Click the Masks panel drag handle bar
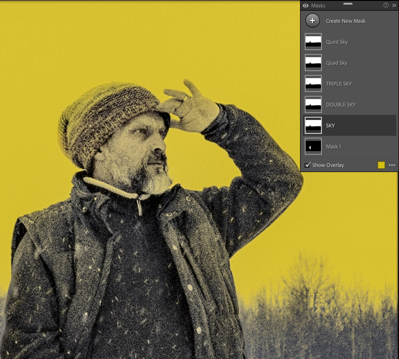 [347, 4]
